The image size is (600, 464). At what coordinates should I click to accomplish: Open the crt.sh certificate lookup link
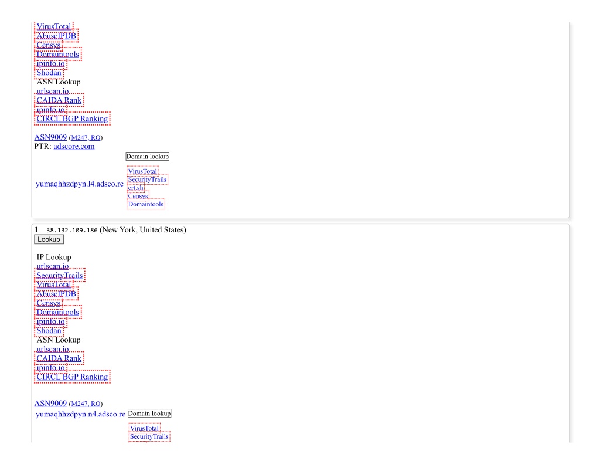pos(135,188)
